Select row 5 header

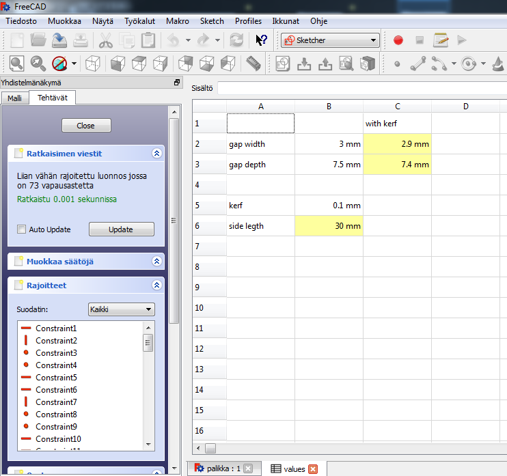[210, 205]
